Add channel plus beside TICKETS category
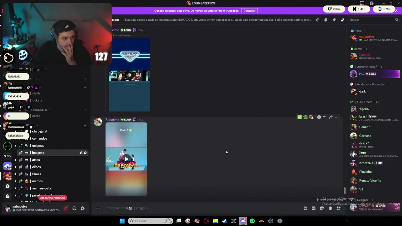The height and width of the screenshot is (226, 402). [x=85, y=79]
